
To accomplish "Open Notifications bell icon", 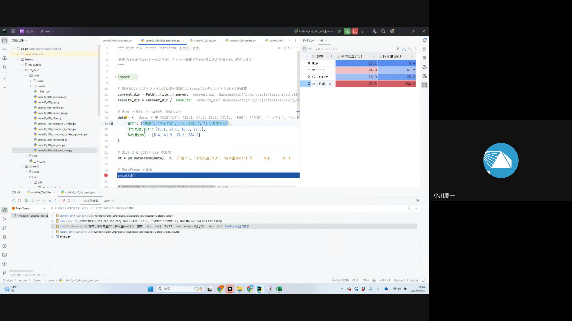I will click(x=425, y=40).
